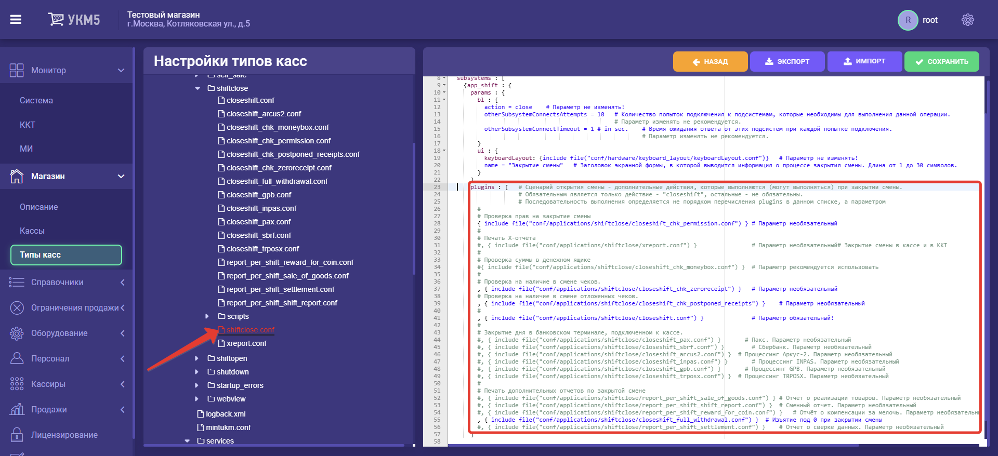Click the file tree vertical scrollbar

coord(414,208)
